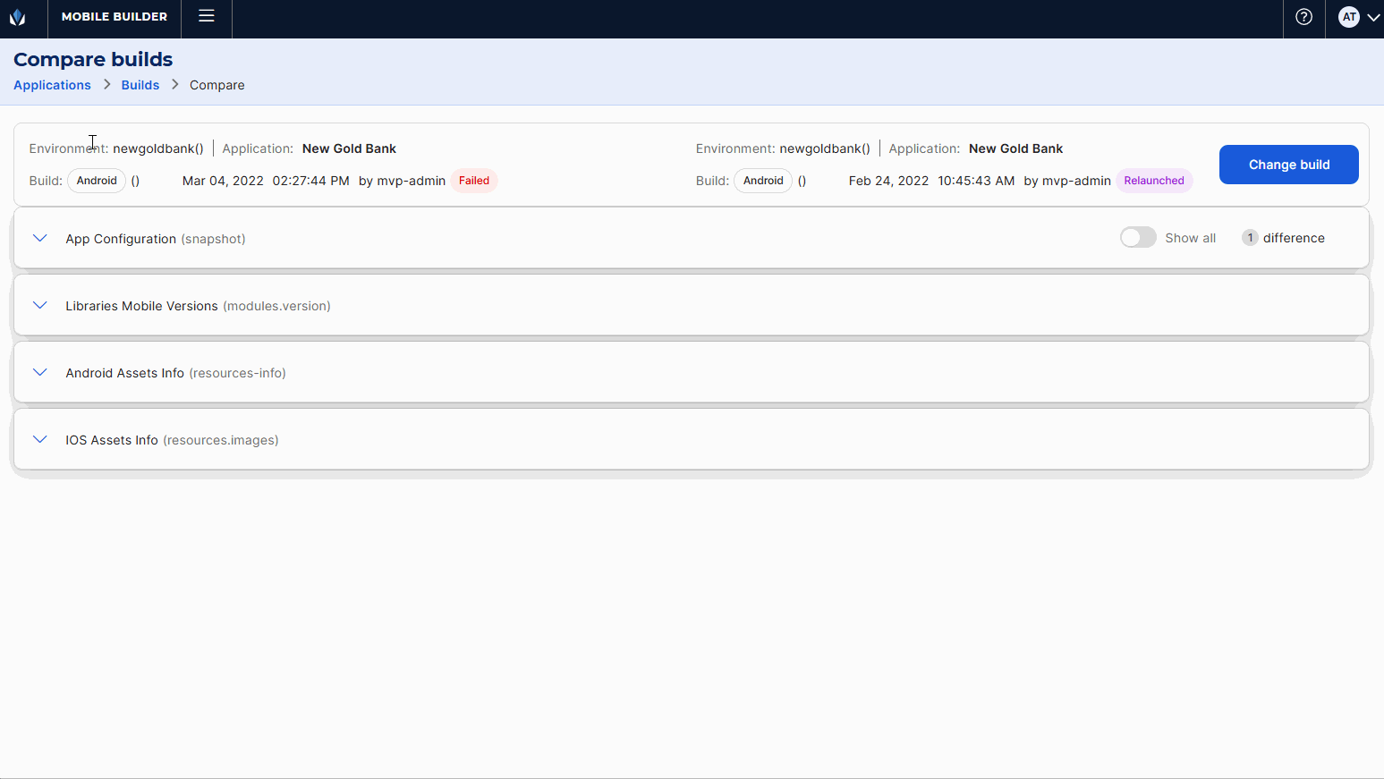Open the hamburger navigation menu
1384x779 pixels.
tap(206, 15)
